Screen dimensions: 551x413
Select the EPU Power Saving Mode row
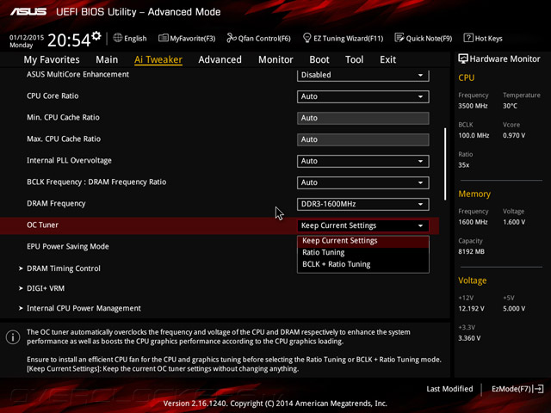tap(220, 247)
